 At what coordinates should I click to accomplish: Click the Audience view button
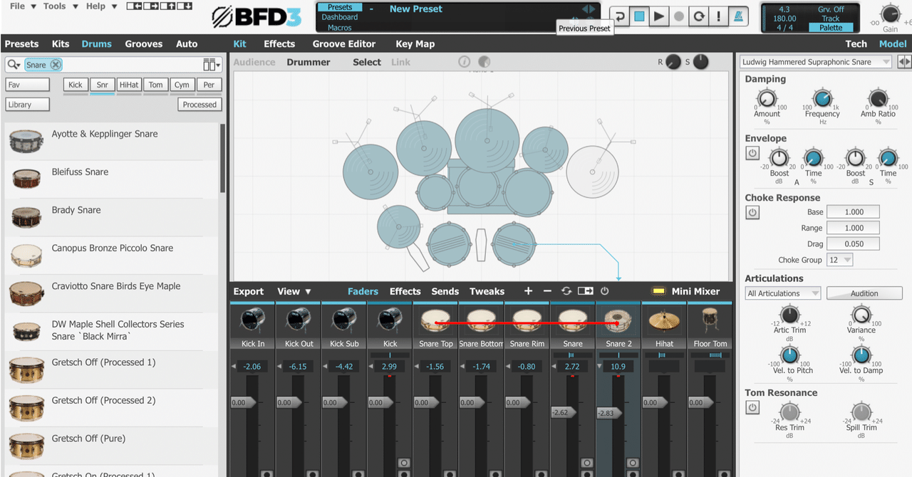(254, 62)
